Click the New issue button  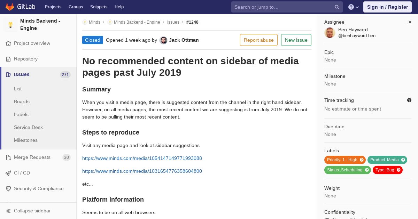(296, 40)
